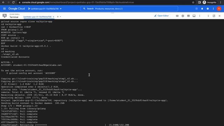Click the 'Operation completed over 2 objects' line

tap(30, 87)
